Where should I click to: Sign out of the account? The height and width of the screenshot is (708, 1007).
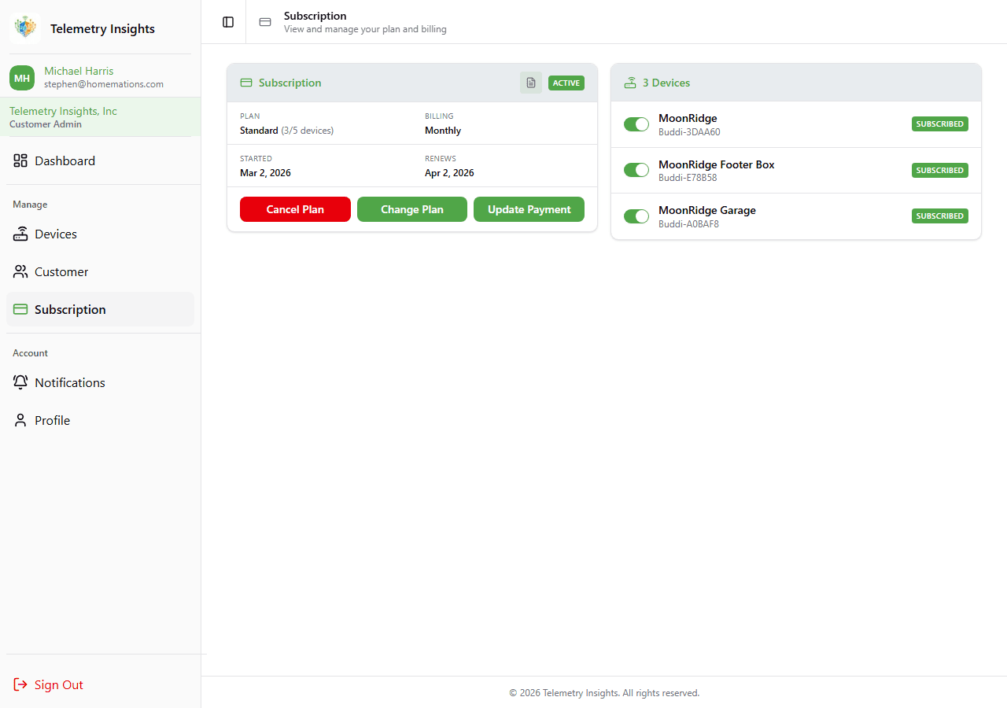pos(49,684)
